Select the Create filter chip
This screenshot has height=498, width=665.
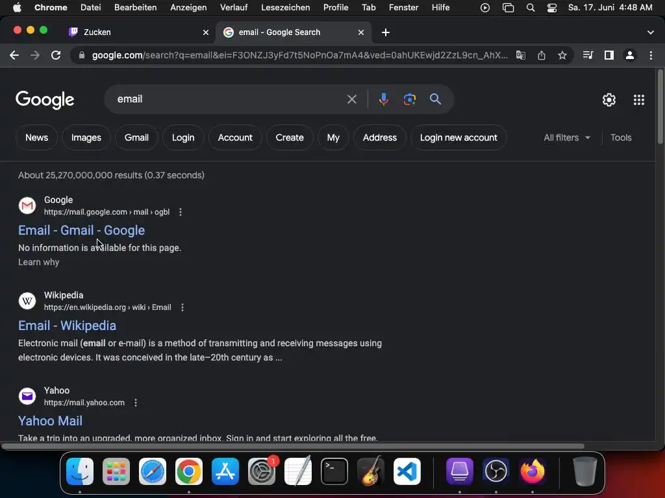[290, 137]
